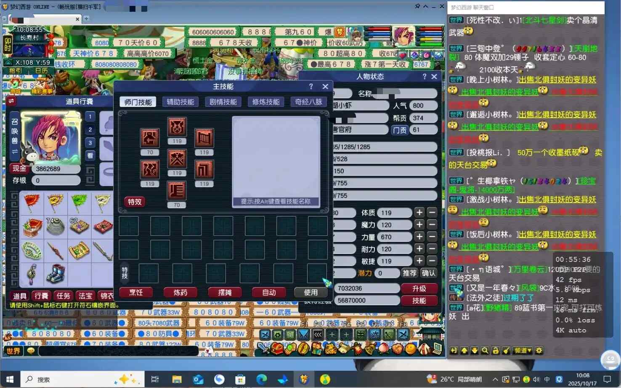Click the F8 shortcut skill slot
621x388 pixels.
coord(403,335)
